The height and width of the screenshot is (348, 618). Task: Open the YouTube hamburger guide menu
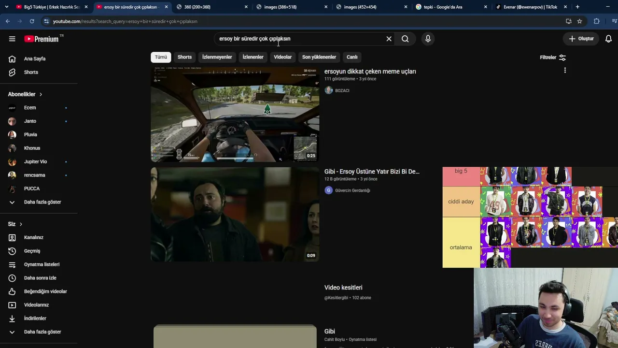point(12,39)
